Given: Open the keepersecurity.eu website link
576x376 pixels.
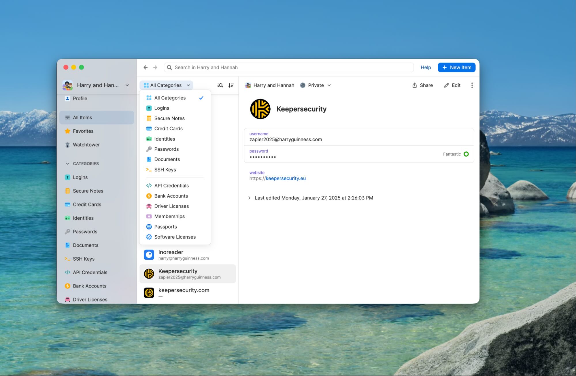Looking at the screenshot, I should point(285,178).
